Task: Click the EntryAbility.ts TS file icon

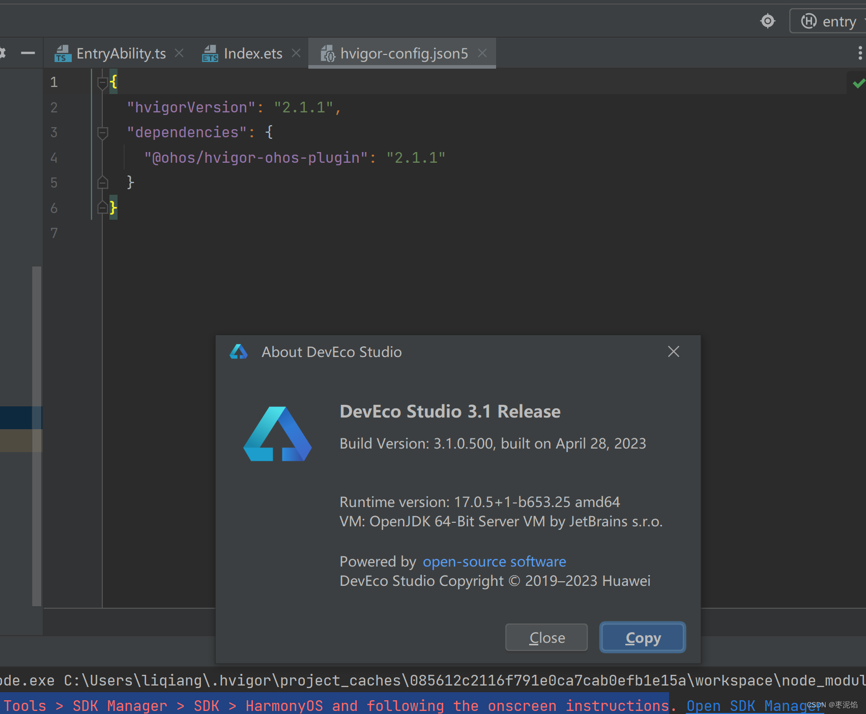Action: pyautogui.click(x=63, y=53)
